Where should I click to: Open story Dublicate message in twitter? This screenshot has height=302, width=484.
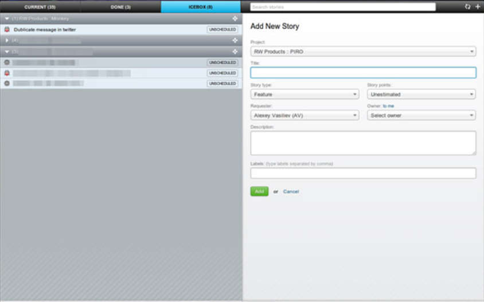(45, 30)
